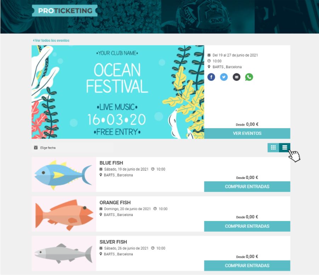The height and width of the screenshot is (275, 319).
Task: Click the PROTICKETING logo
Action: pos(65,11)
